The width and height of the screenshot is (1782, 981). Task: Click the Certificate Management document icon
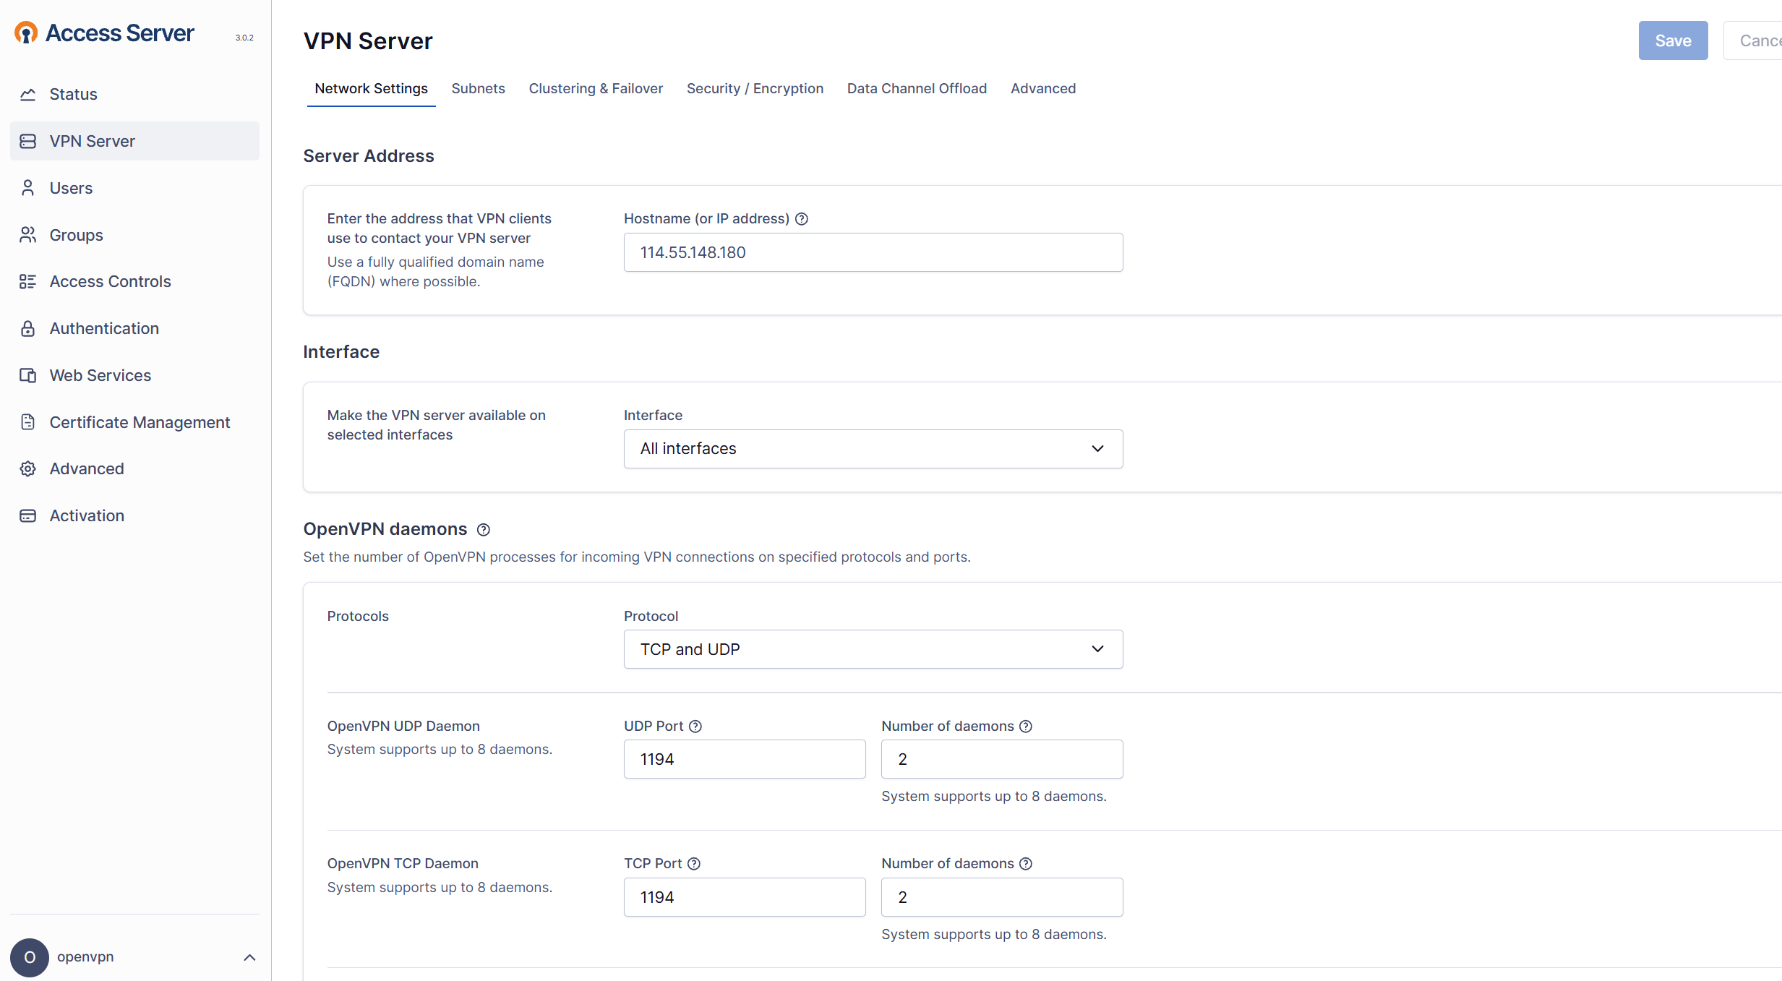pyautogui.click(x=27, y=422)
